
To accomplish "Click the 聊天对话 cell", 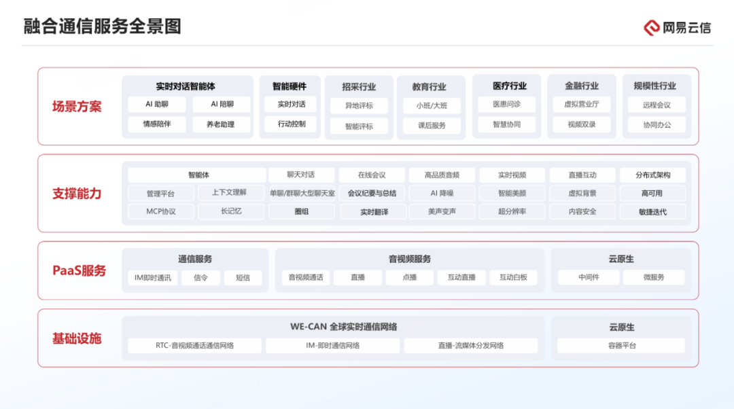I will [301, 175].
